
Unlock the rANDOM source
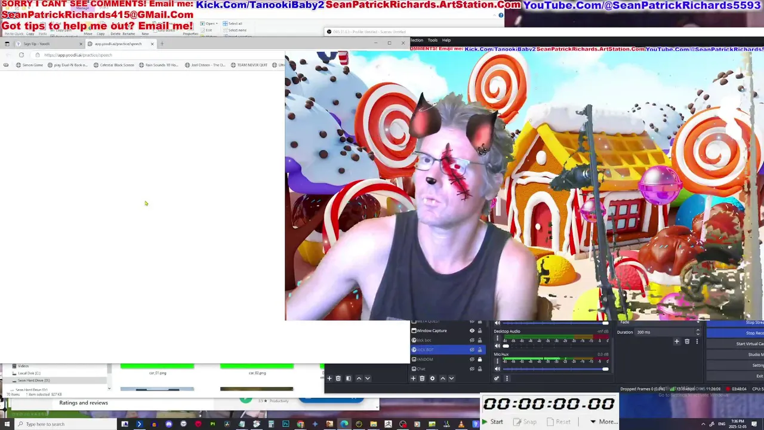(x=479, y=360)
